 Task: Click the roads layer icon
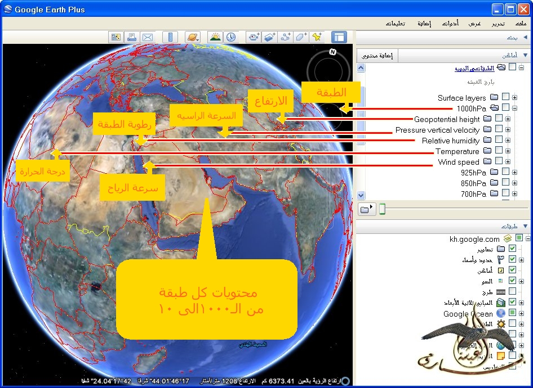[501, 292]
